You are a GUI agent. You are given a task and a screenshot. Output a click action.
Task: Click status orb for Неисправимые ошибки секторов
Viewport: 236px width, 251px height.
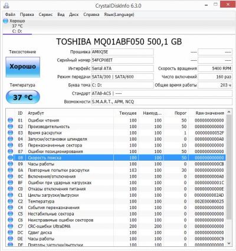(x=11, y=220)
